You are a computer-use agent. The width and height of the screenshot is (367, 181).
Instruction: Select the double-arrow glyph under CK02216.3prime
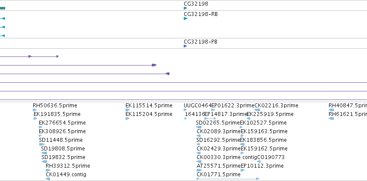(x=257, y=110)
